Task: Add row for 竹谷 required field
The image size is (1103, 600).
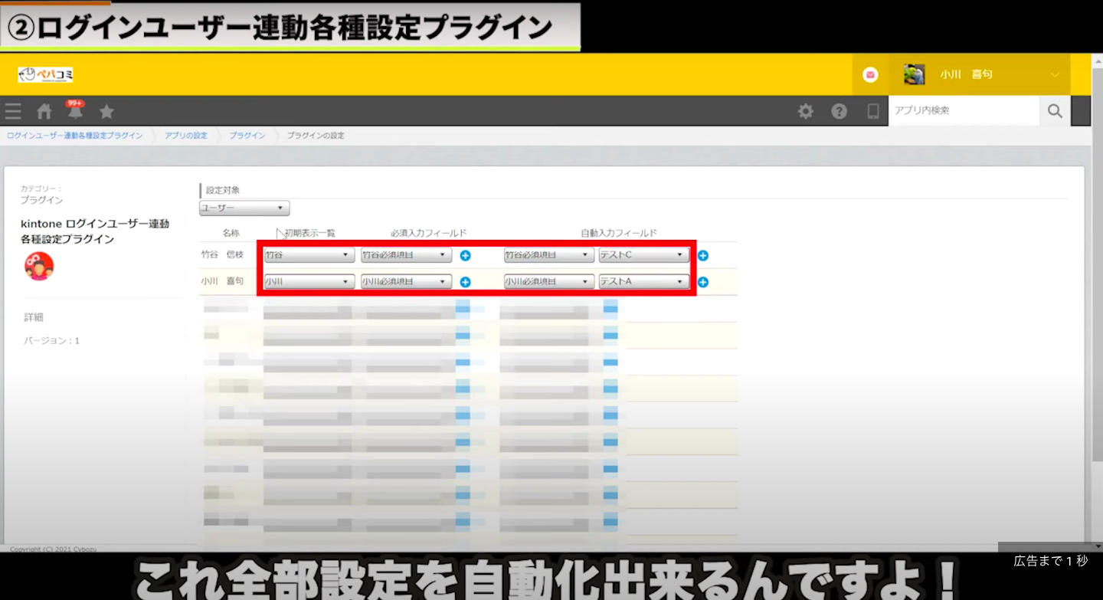Action: pos(465,256)
